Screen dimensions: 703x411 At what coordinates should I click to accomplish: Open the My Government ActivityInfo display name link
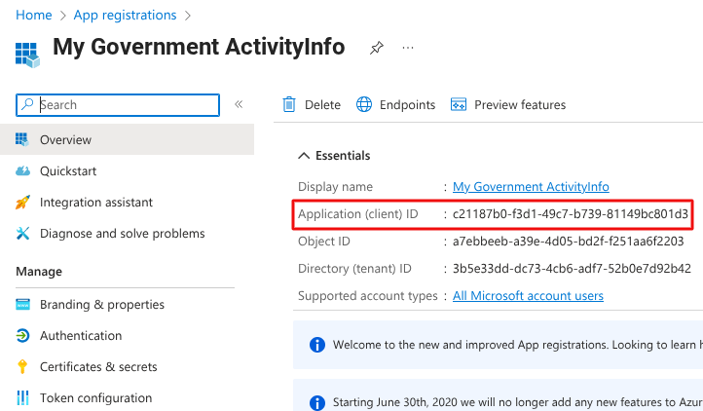click(531, 187)
